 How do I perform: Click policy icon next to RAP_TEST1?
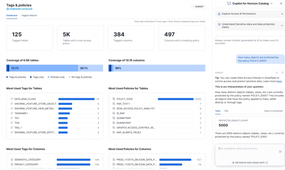(114, 104)
